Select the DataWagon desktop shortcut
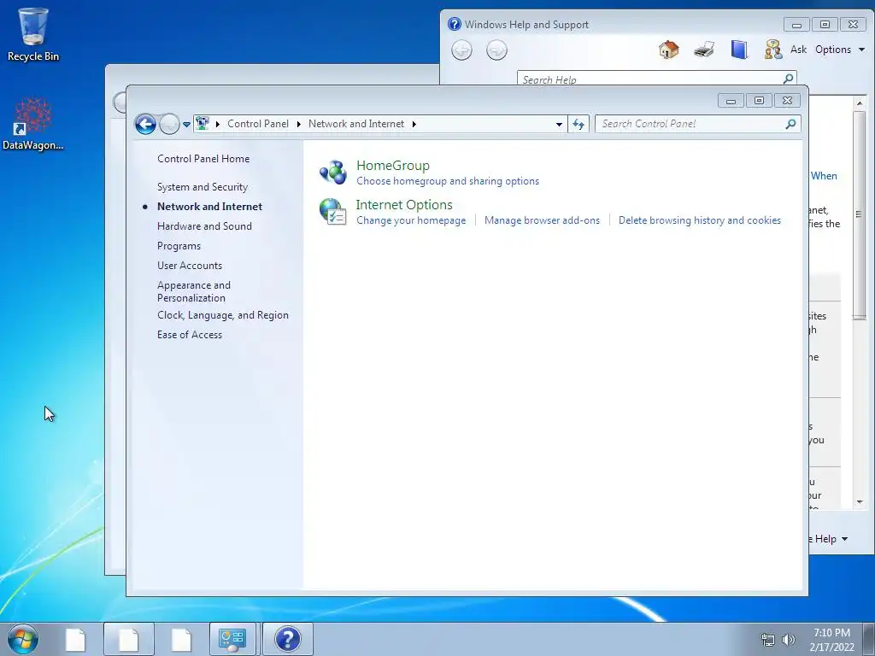Image resolution: width=875 pixels, height=656 pixels. point(33,124)
